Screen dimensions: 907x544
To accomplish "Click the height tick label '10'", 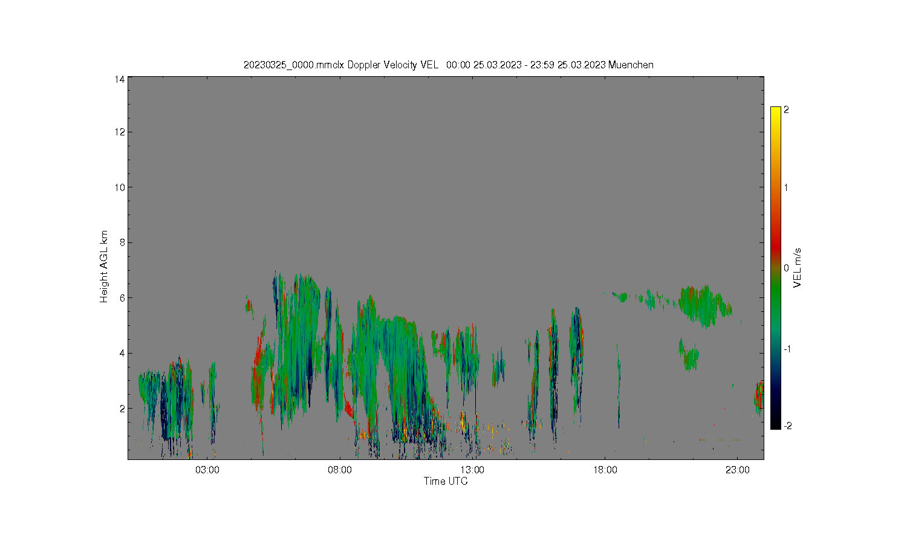I will coord(120,187).
